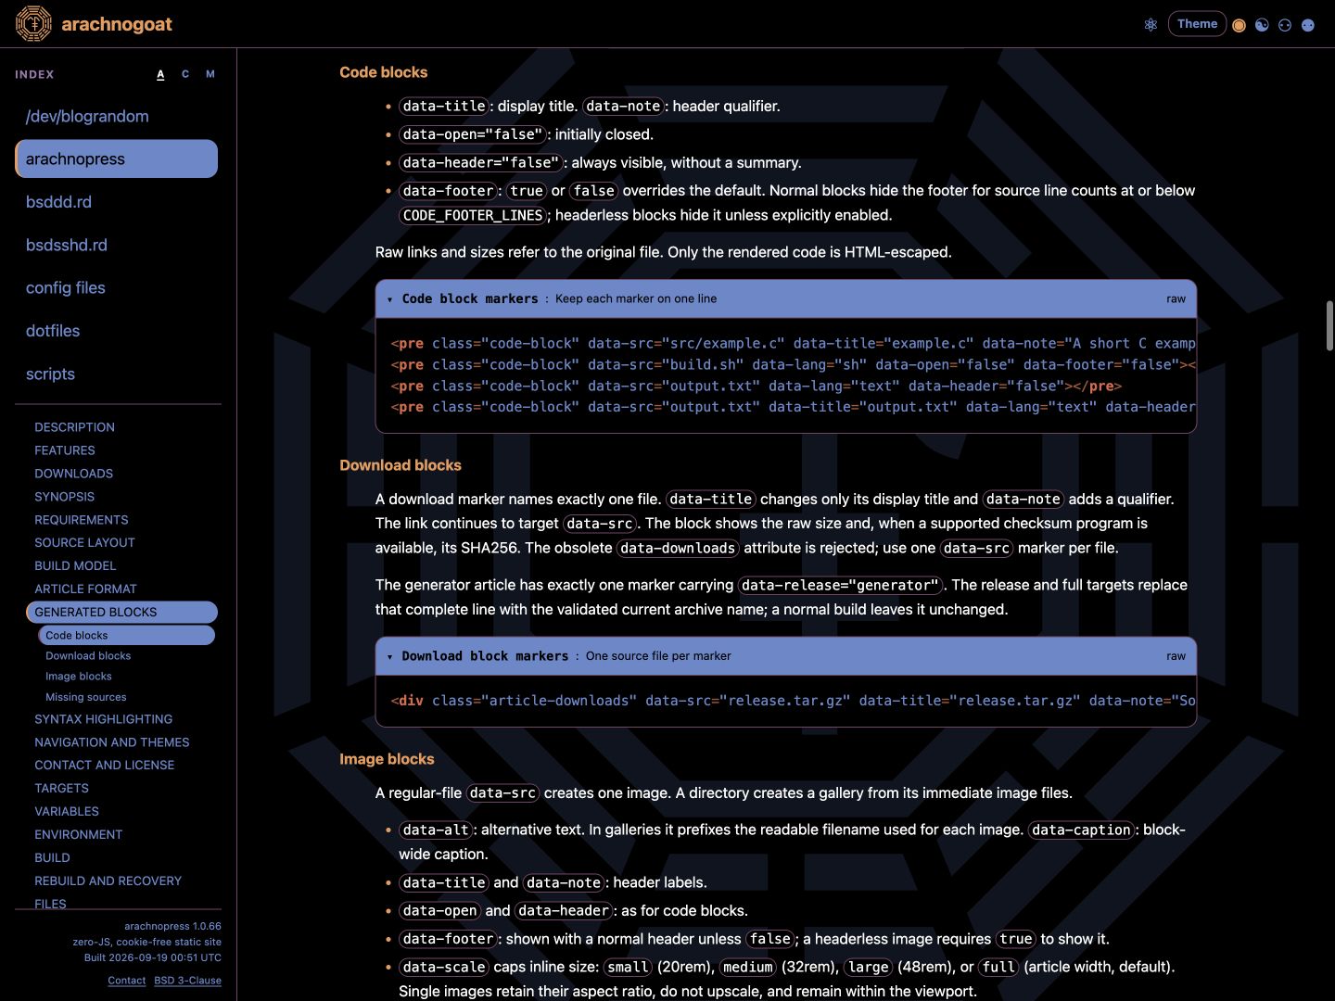Screen dimensions: 1335x1001
Task: Open bsdsshd.rd in the index
Action: point(117,245)
